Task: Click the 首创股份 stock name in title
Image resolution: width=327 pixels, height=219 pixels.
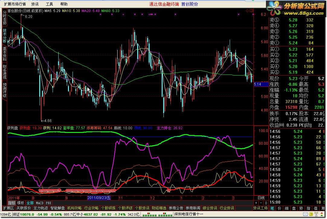Action: click(x=189, y=4)
